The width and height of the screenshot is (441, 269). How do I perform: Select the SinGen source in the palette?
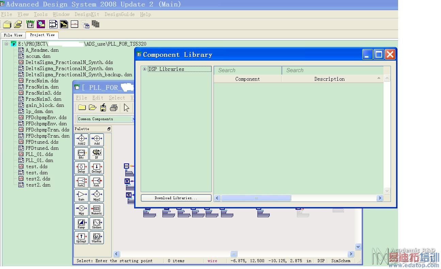click(97, 224)
